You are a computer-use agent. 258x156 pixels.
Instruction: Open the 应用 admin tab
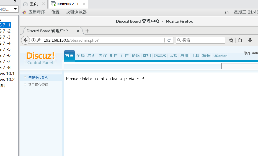[184, 56]
